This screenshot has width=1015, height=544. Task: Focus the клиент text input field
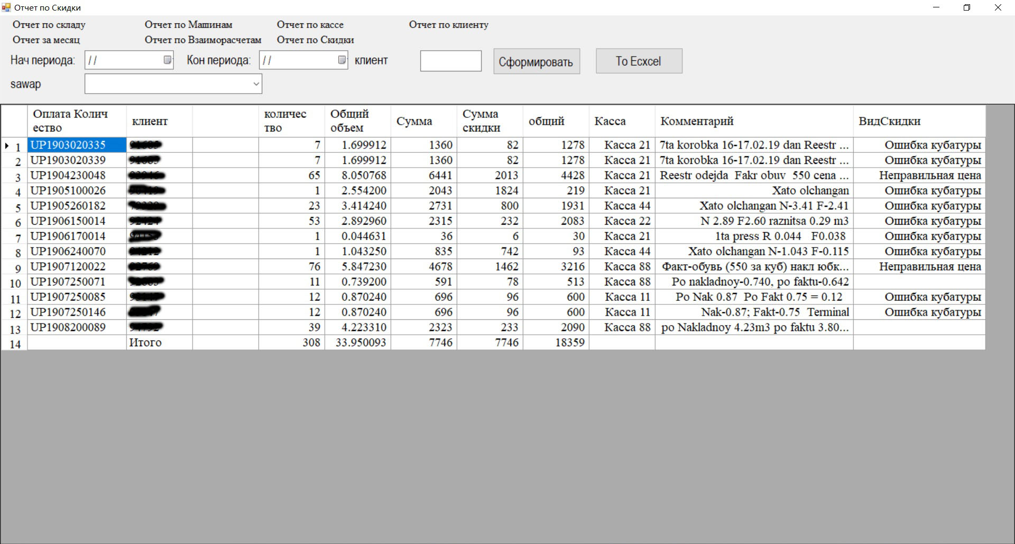coord(450,61)
